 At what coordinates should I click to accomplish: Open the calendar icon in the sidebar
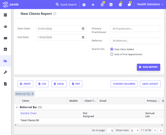tap(5, 15)
